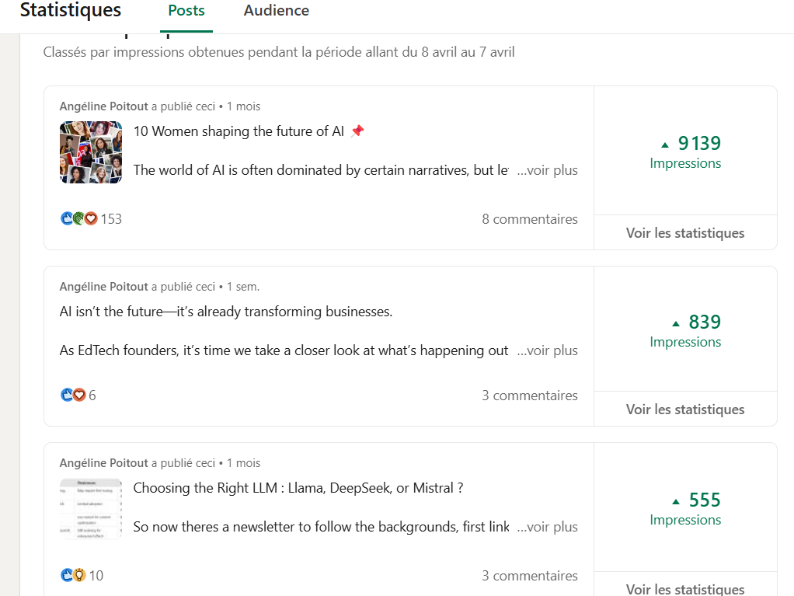Click the green arrow beside 839 impressions
Screen dimensions: 794x596
[x=676, y=323]
